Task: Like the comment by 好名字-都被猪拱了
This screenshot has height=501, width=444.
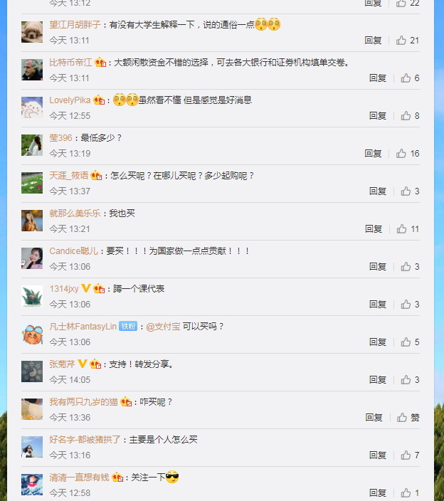Action: [x=410, y=455]
